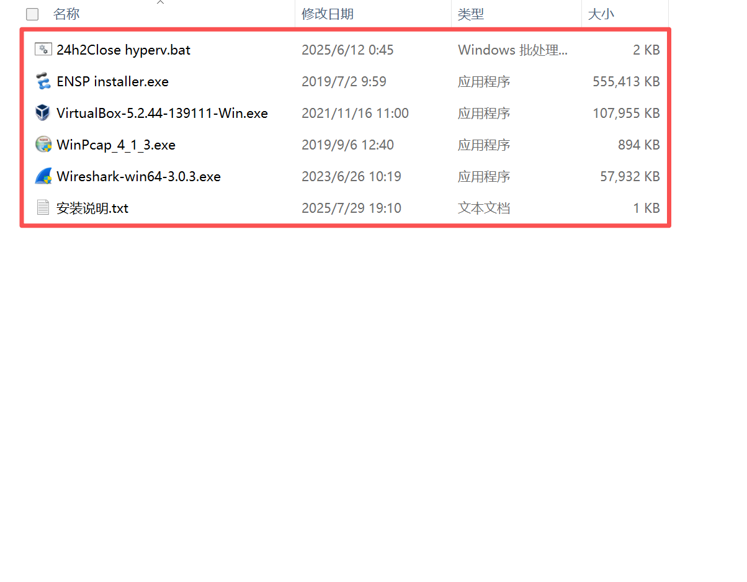This screenshot has height=582, width=747.
Task: Click 应用程序 type of WinPcap row
Action: [484, 145]
